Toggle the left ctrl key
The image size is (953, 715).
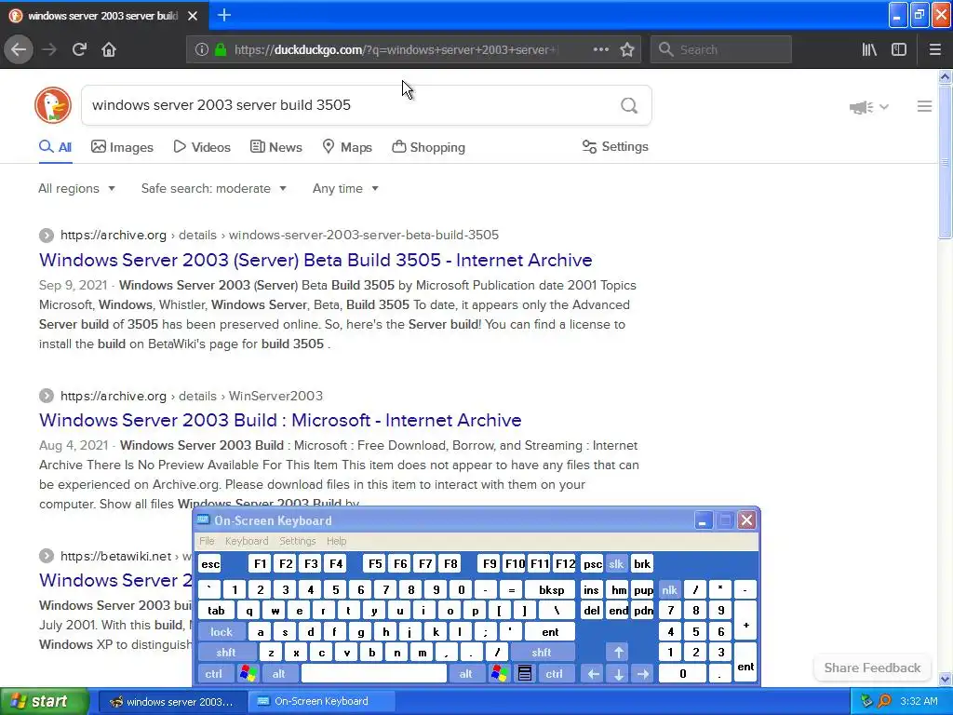213,674
